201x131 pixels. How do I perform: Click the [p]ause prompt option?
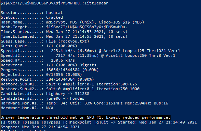tap(31, 122)
